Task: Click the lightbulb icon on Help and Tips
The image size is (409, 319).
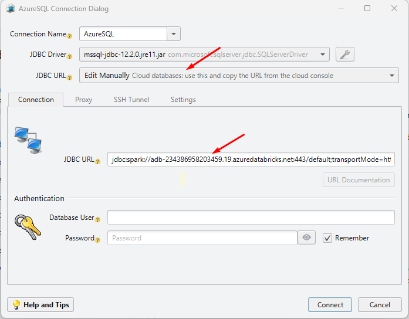Action: [16, 305]
